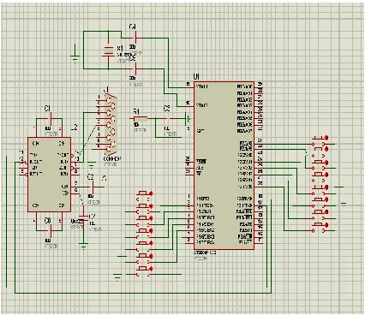Select the capacitor symbol below crystal X1
Screen dimensions: 365x315
(135, 68)
